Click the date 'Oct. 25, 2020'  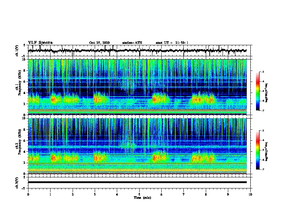pos(99,43)
